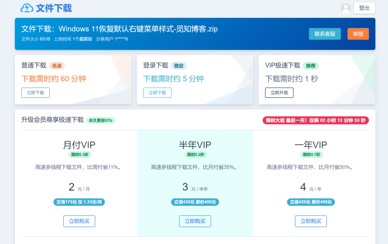Click the red 限时大促 countdown banner
The width and height of the screenshot is (388, 244).
coord(316,120)
